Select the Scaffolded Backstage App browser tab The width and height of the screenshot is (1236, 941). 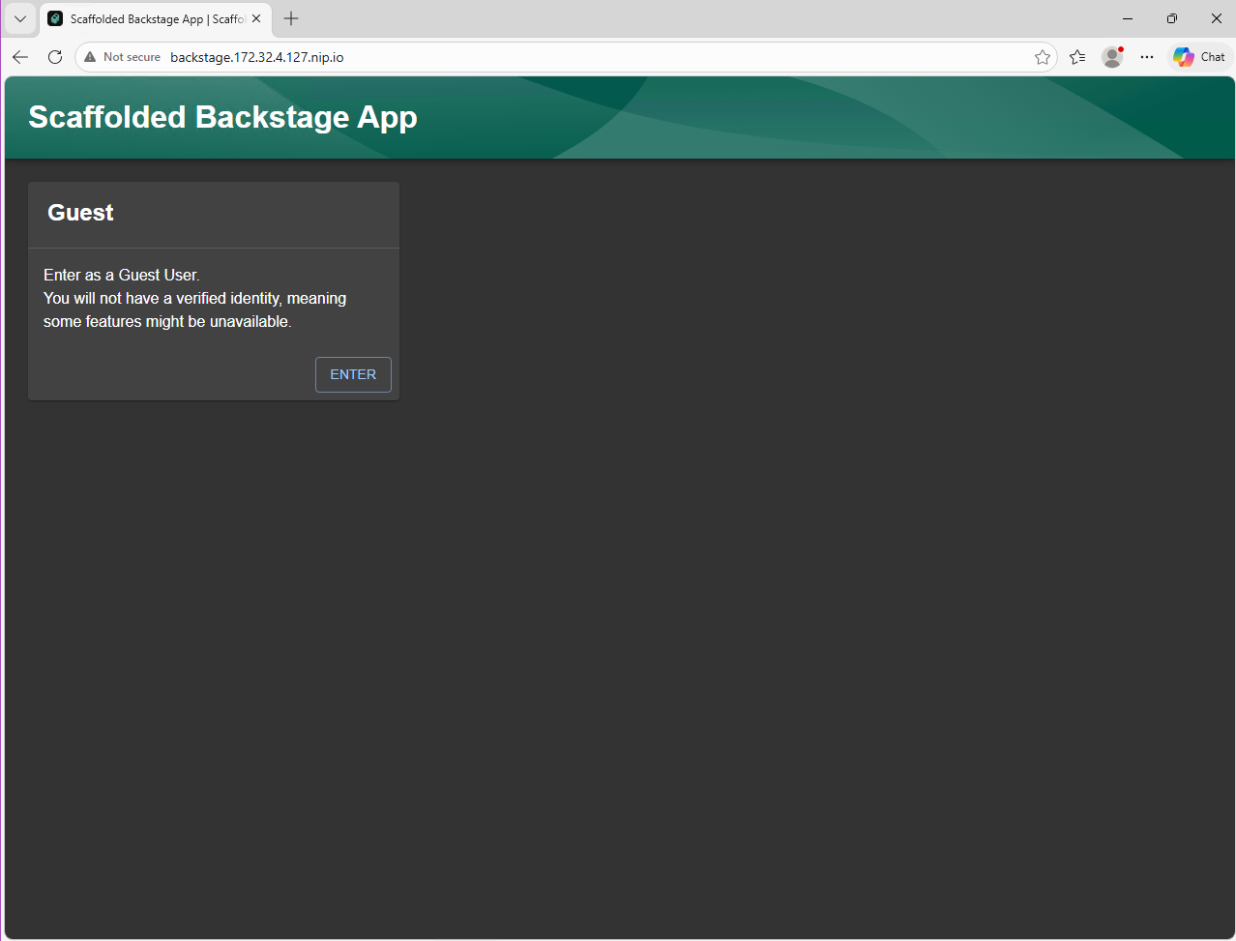tap(145, 19)
